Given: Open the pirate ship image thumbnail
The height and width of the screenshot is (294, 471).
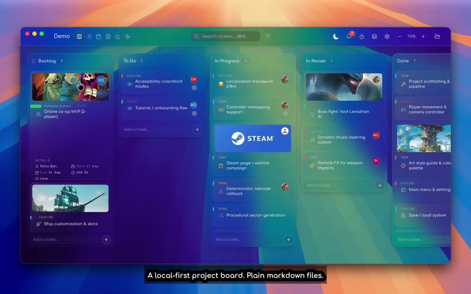Looking at the screenshot, I should [x=70, y=198].
